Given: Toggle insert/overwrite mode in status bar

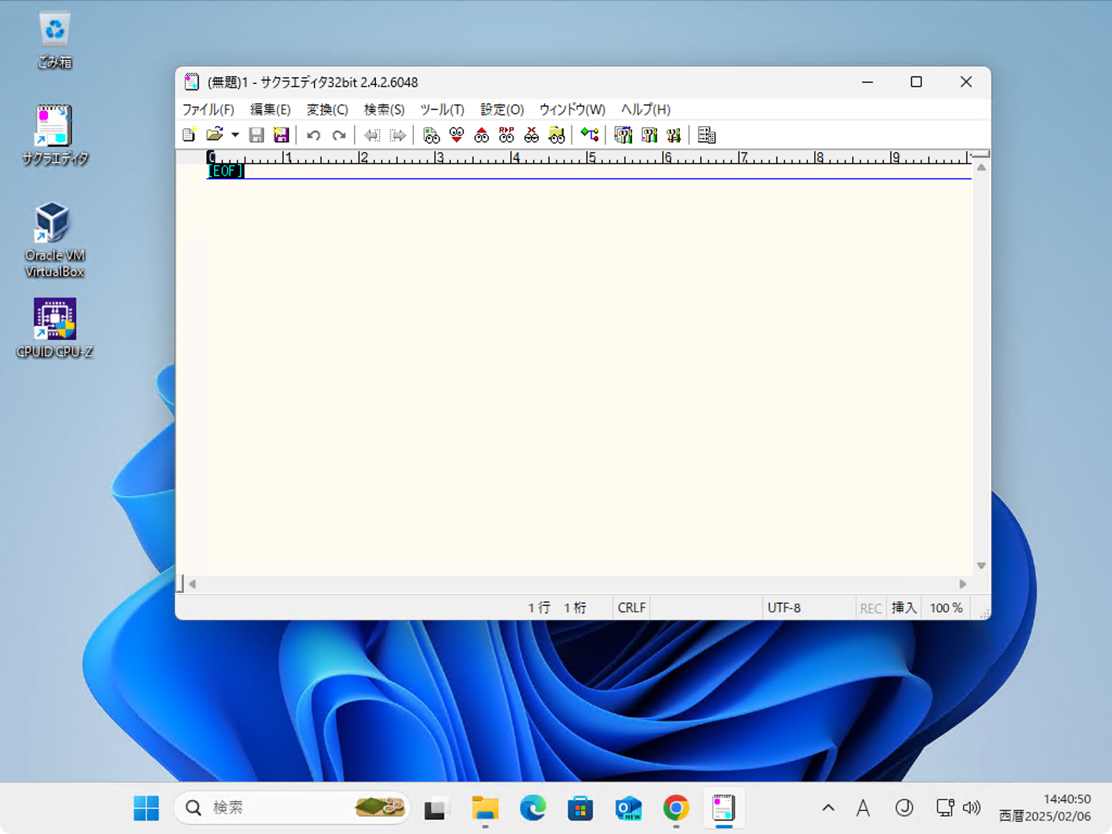Looking at the screenshot, I should pyautogui.click(x=903, y=608).
